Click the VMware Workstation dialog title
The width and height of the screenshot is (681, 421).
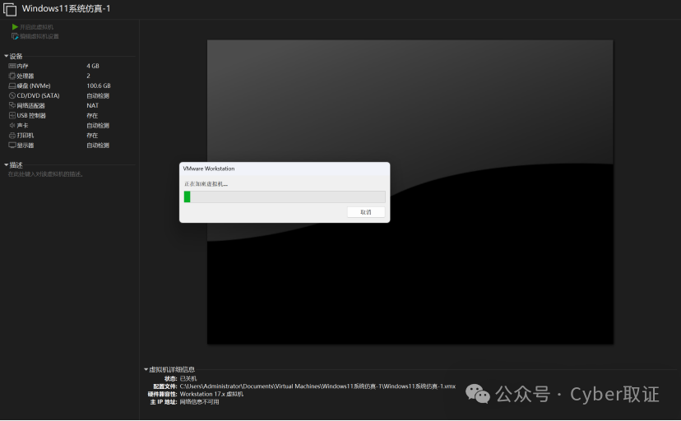(x=208, y=169)
